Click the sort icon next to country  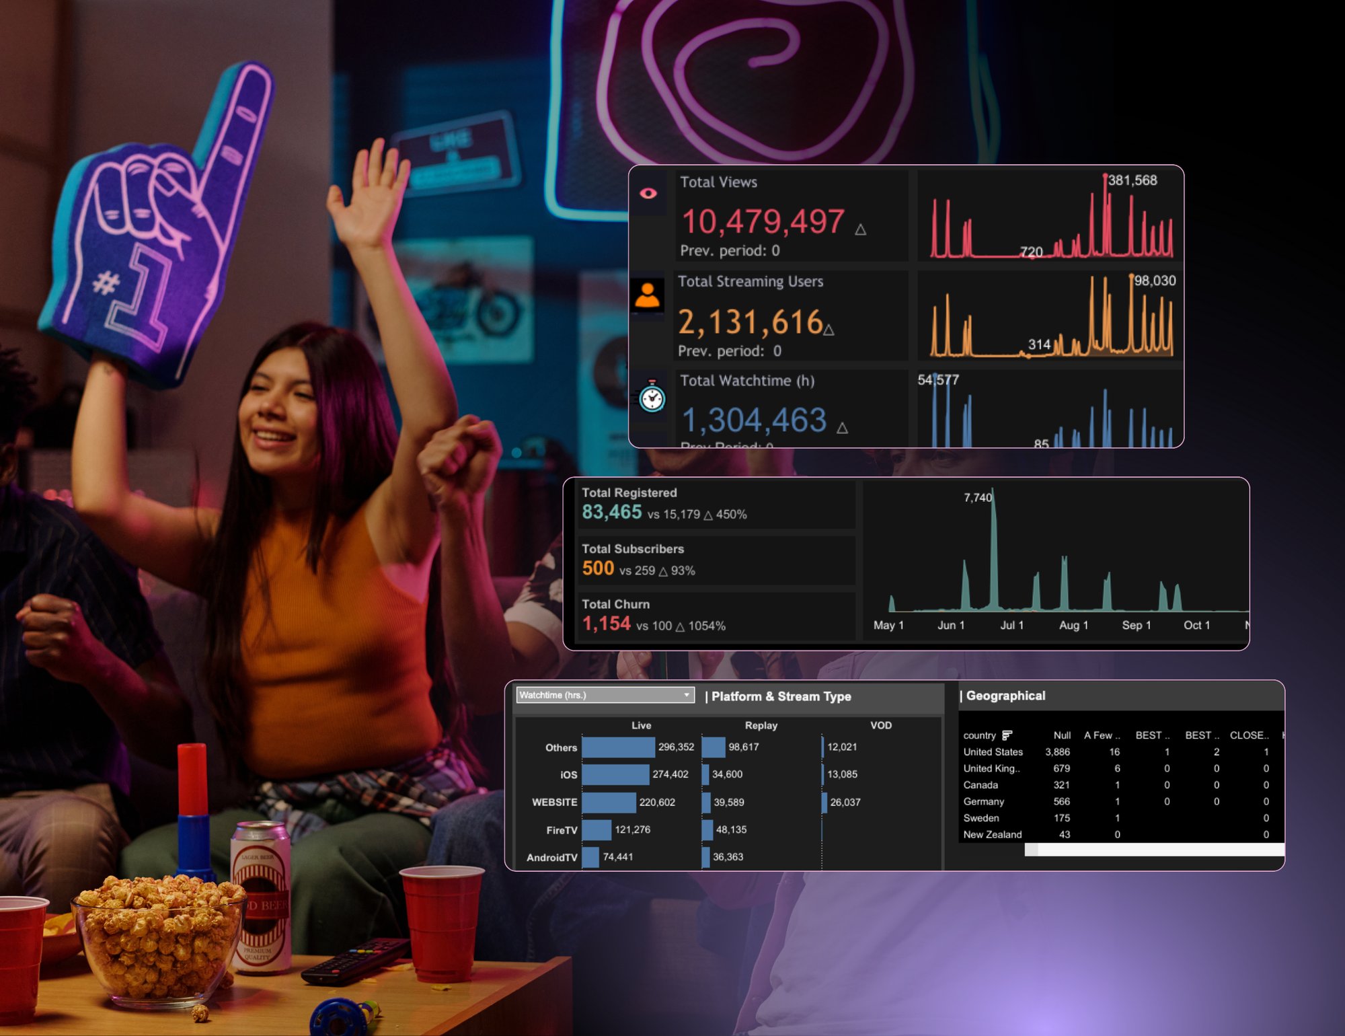[1007, 735]
